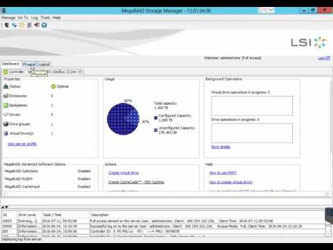Click the Description column header
The height and width of the screenshot is (250, 333).
click(207, 215)
